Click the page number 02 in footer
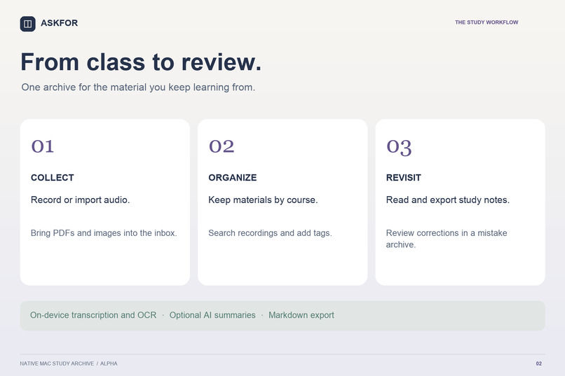Screen dimensions: 565x376 point(538,364)
